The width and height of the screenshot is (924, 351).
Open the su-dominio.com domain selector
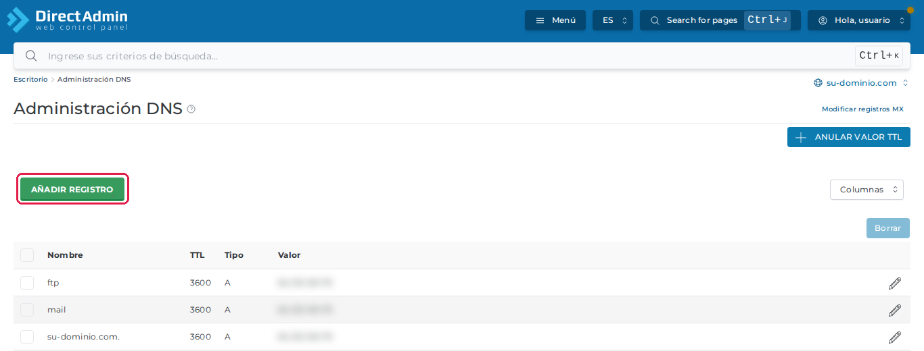tap(861, 83)
